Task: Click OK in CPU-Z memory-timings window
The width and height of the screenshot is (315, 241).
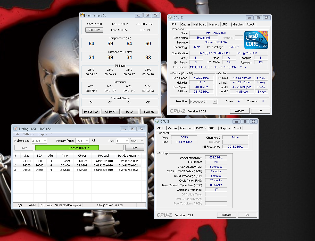Action: point(247,215)
